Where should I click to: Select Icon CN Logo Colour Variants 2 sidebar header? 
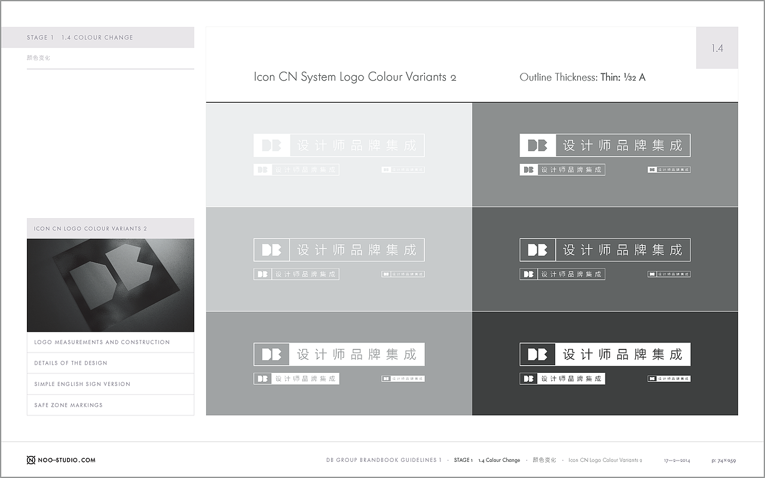coord(111,228)
